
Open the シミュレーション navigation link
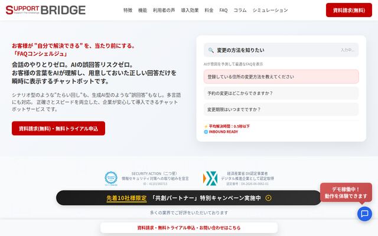tap(271, 11)
